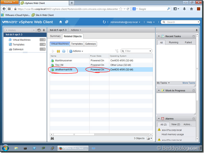
Task: Open hol-dc1-vpc1-3 Actions menu
Action: click(76, 30)
